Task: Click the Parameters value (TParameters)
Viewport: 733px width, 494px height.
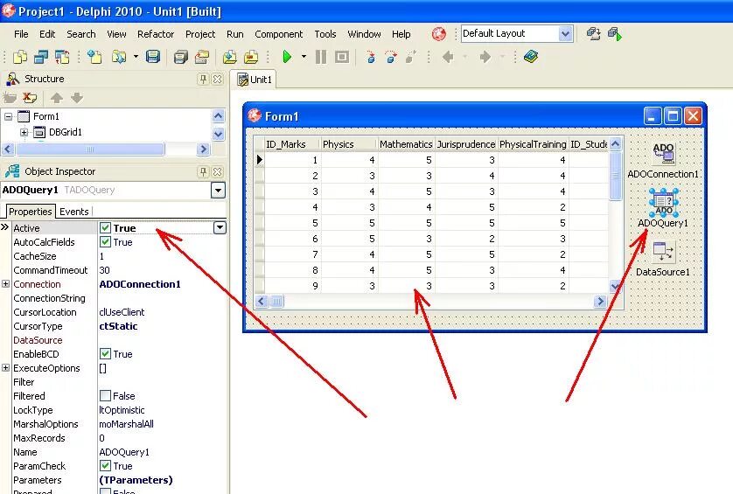Action: point(136,480)
